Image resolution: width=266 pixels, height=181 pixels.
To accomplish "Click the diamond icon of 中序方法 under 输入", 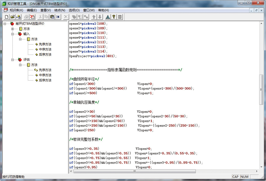I will click(x=36, y=50).
